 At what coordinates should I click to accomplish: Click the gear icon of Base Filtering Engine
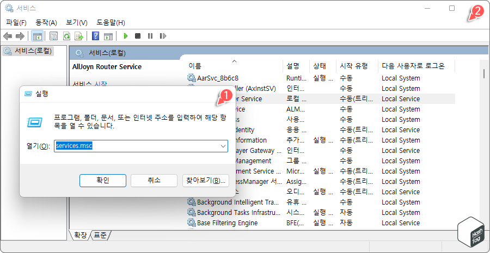pos(191,223)
